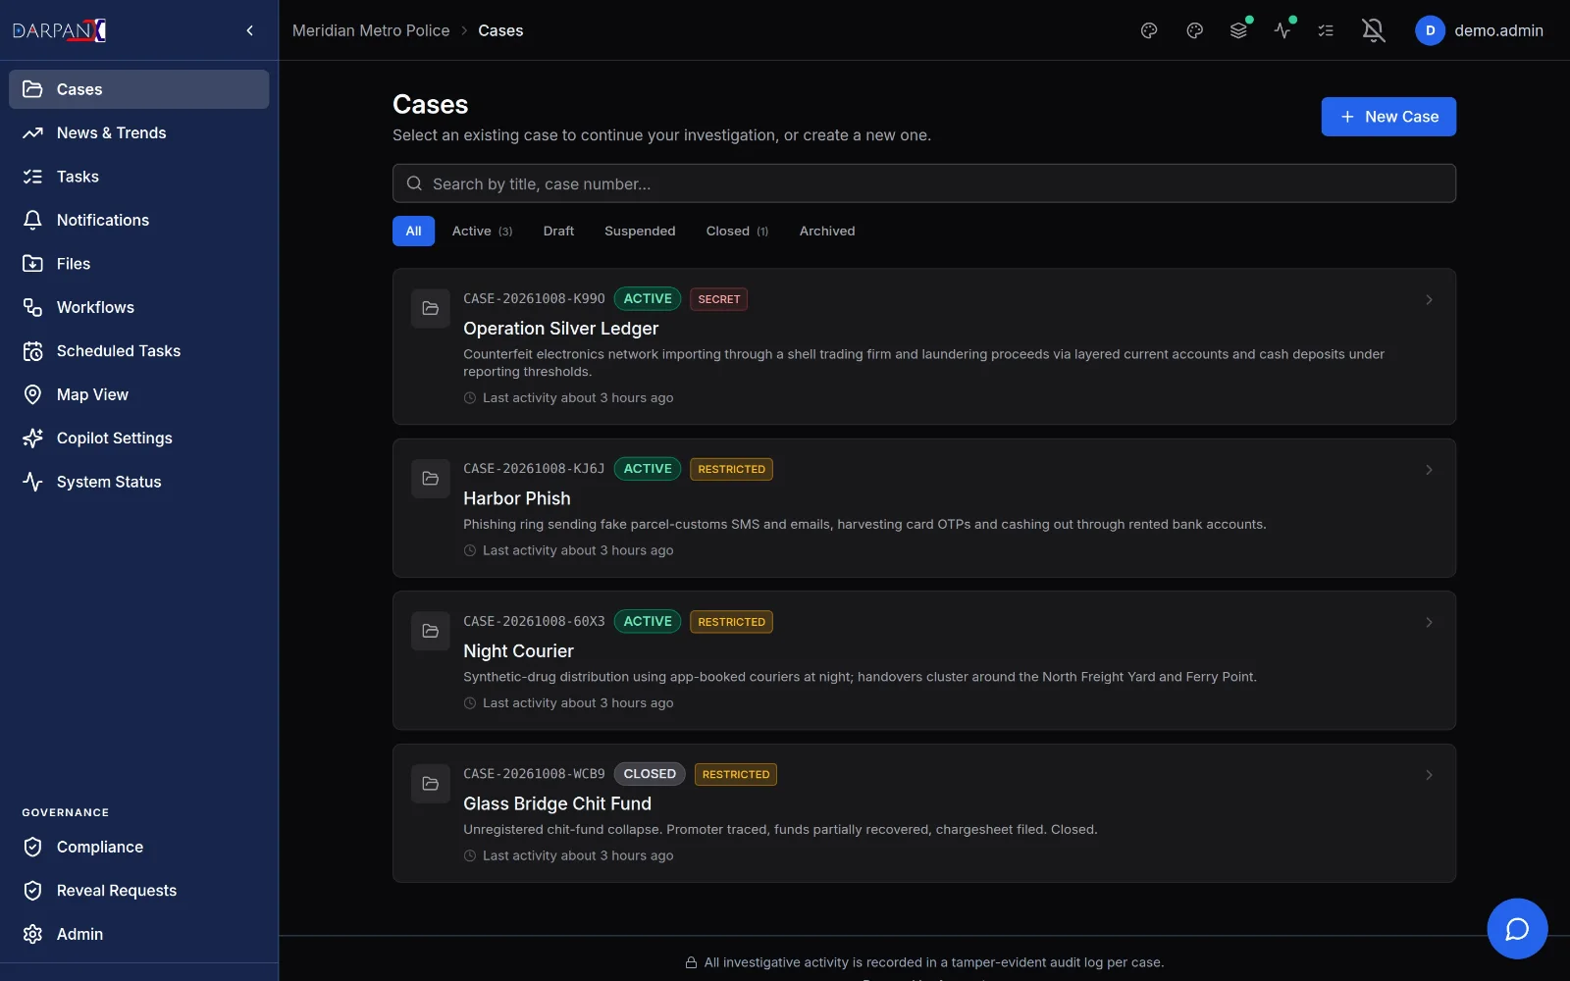This screenshot has width=1570, height=981.
Task: Open the Admin settings page
Action: click(139, 934)
